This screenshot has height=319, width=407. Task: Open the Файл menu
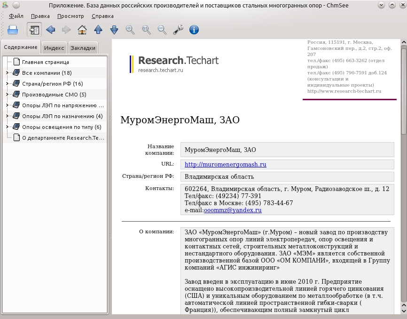point(16,16)
